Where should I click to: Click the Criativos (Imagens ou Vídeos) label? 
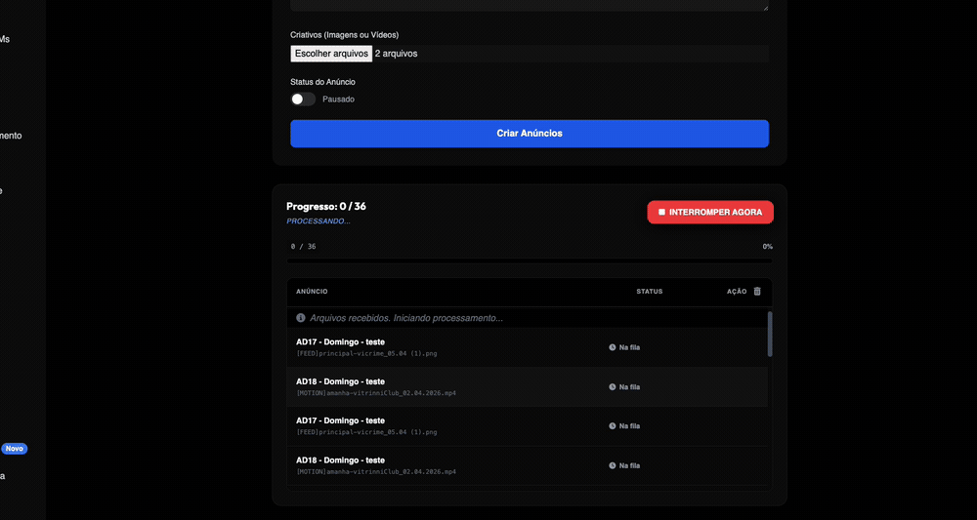[x=345, y=35]
